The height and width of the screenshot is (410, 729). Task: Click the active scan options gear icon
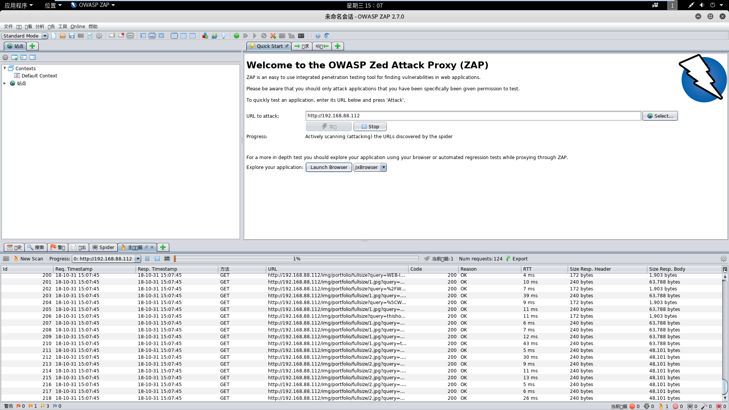point(724,259)
